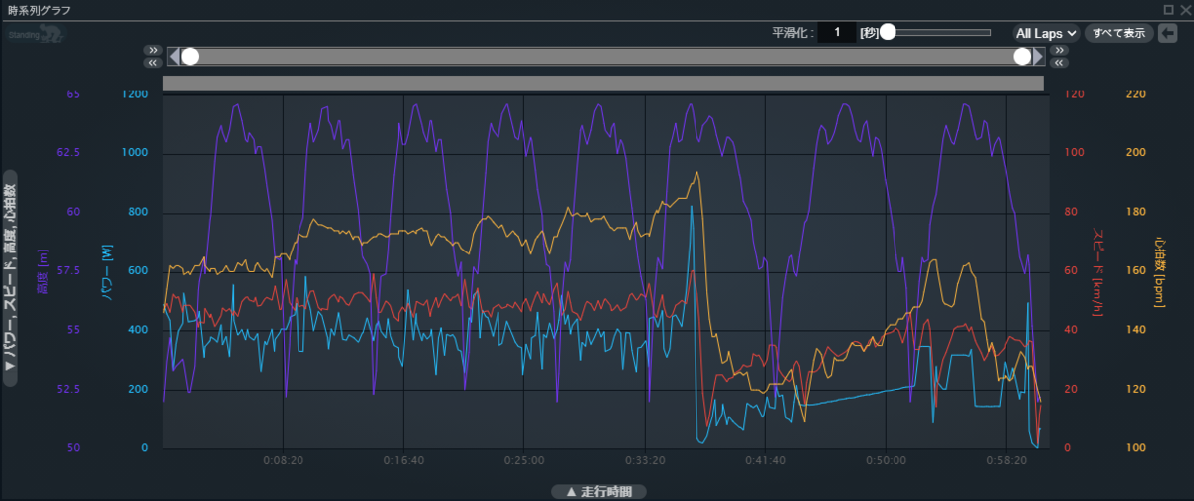Click the right white handle of range slider

click(x=1021, y=57)
